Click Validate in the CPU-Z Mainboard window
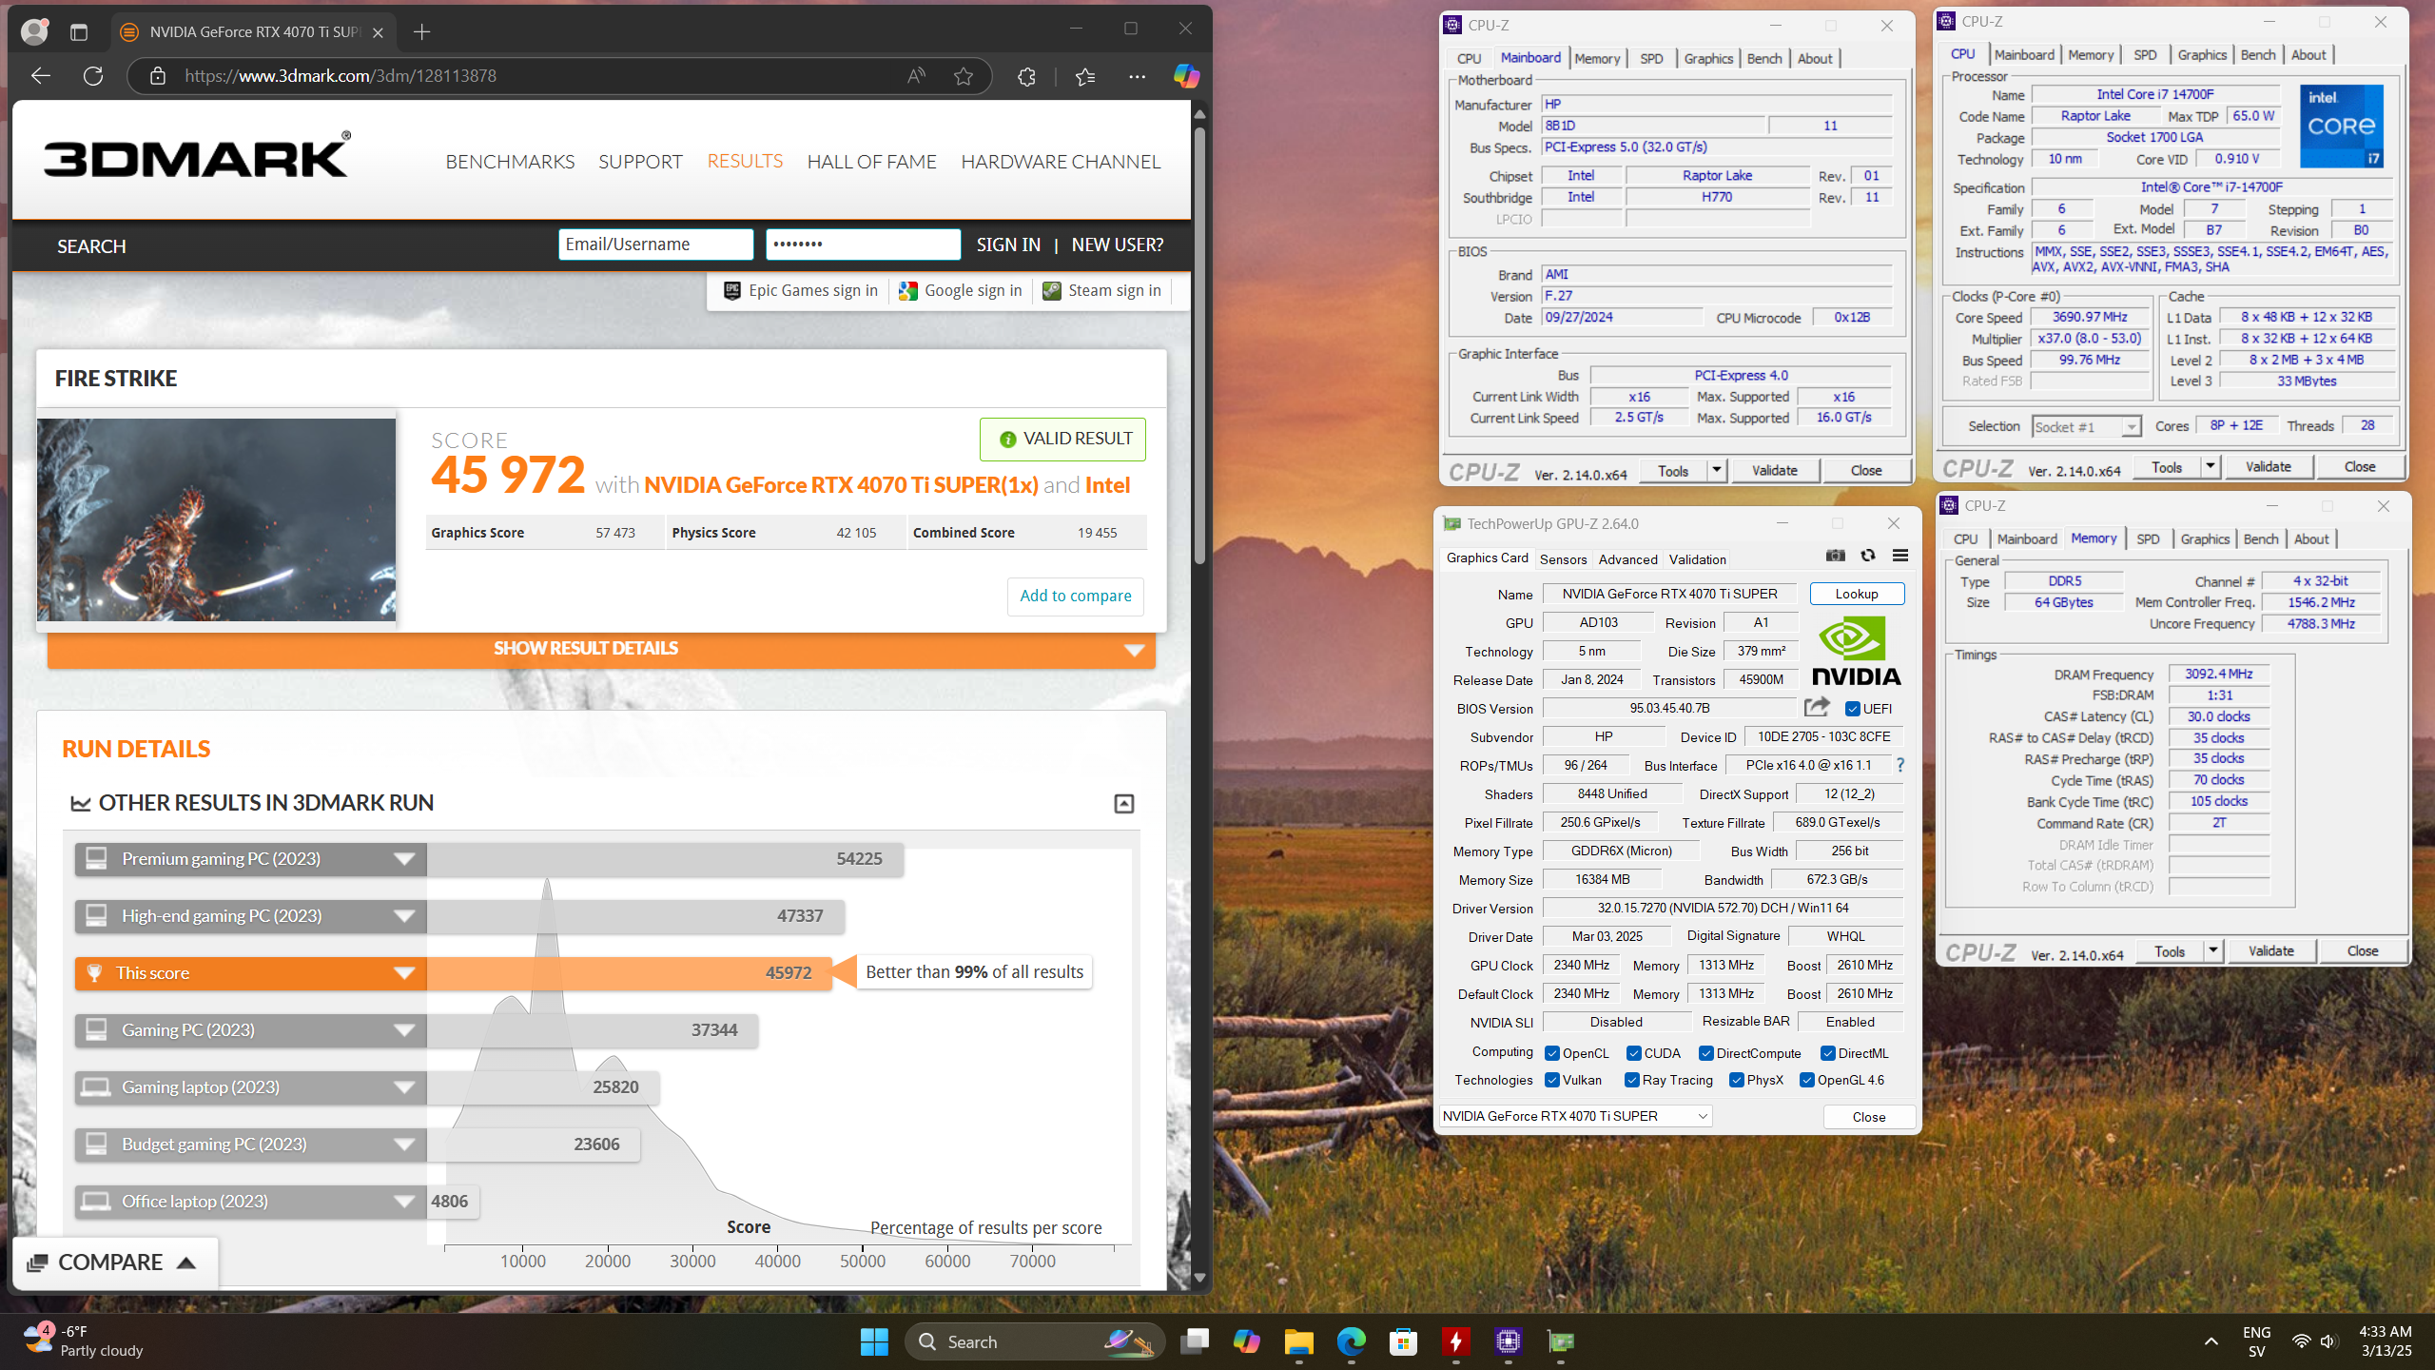The height and width of the screenshot is (1370, 2435). click(x=1774, y=470)
